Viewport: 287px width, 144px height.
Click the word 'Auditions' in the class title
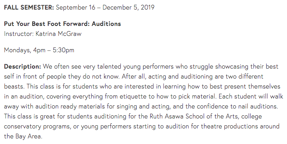(x=106, y=24)
